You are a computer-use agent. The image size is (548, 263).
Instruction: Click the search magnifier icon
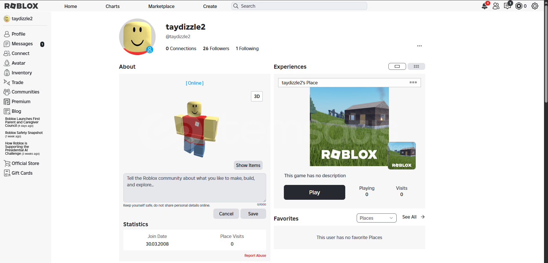click(236, 6)
